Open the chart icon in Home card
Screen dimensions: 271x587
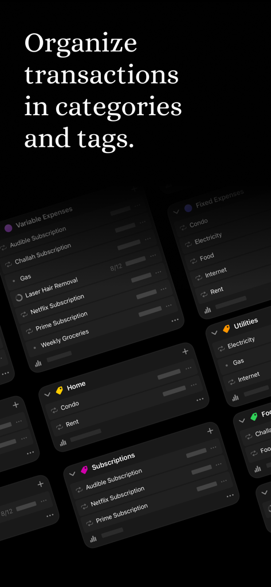tap(63, 443)
